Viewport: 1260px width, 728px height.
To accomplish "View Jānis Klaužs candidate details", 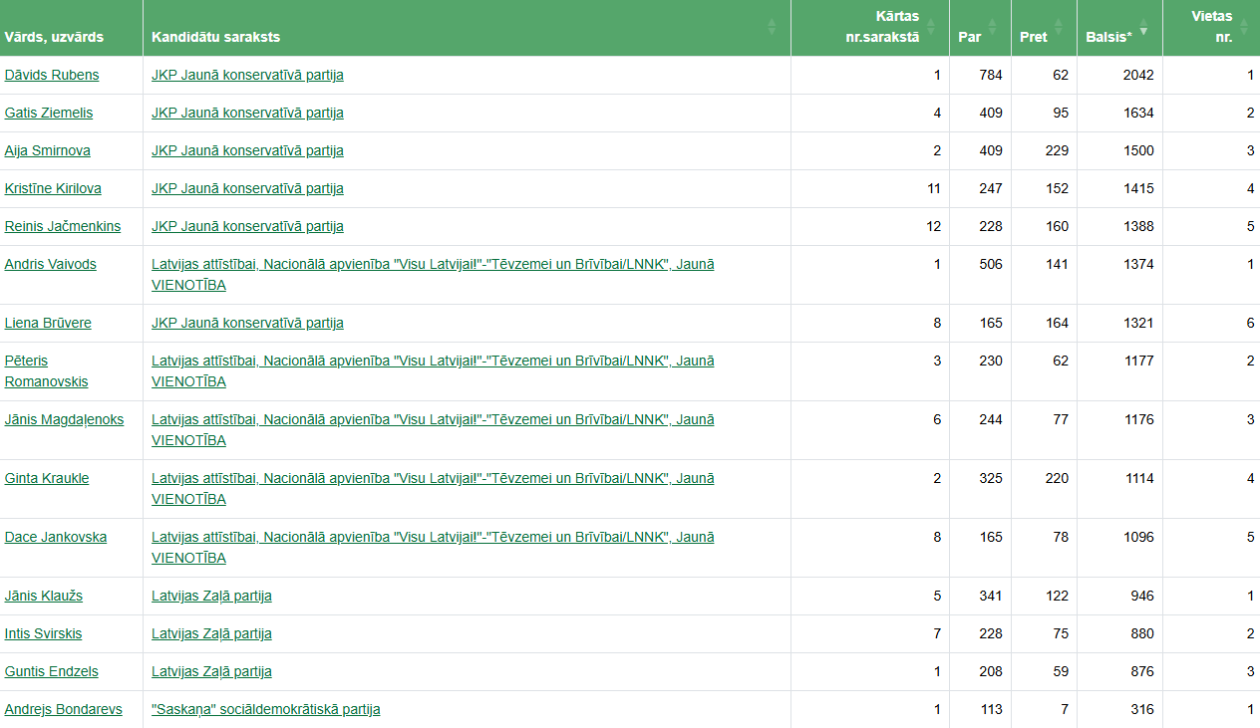I will click(x=44, y=596).
